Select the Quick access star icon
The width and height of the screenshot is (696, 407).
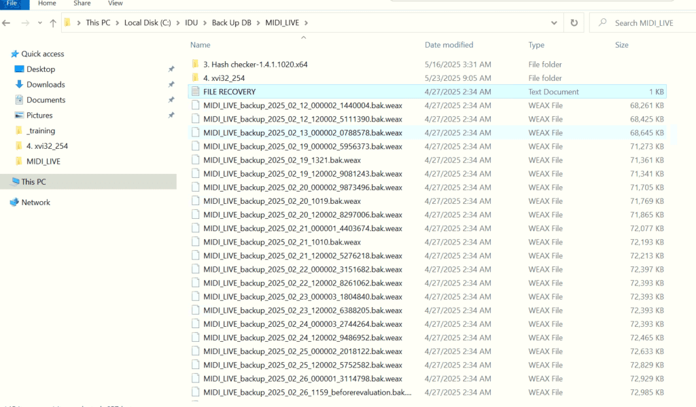pyautogui.click(x=15, y=54)
